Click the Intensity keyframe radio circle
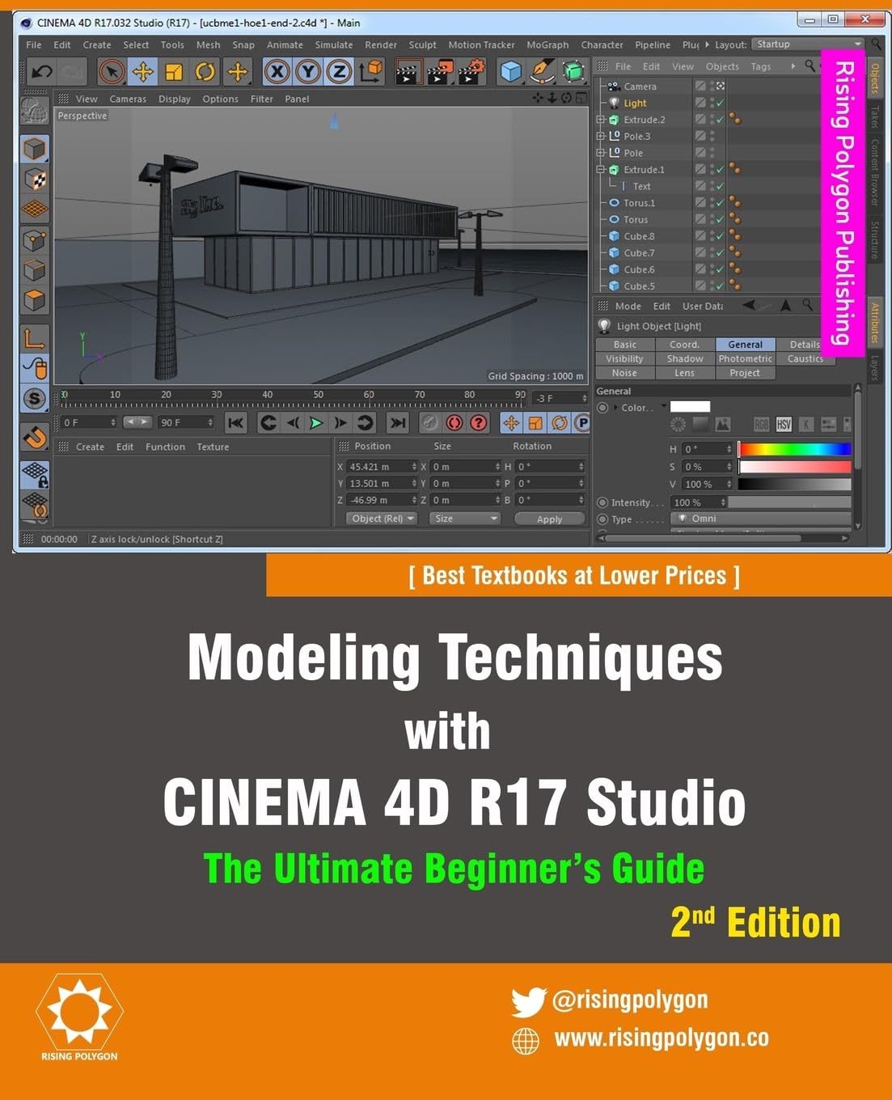 (x=602, y=503)
